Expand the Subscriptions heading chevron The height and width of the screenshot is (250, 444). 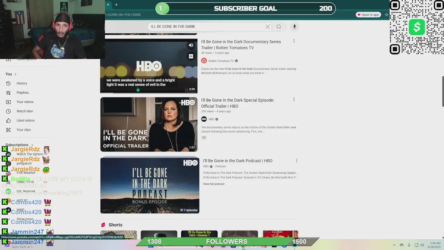coord(32,145)
